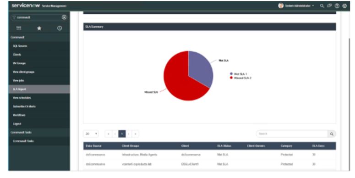Screen dimensions: 355x178
Task: Sort by the Category column header
Action: [286, 146]
